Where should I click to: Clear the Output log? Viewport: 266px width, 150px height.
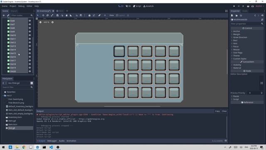coord(224,111)
